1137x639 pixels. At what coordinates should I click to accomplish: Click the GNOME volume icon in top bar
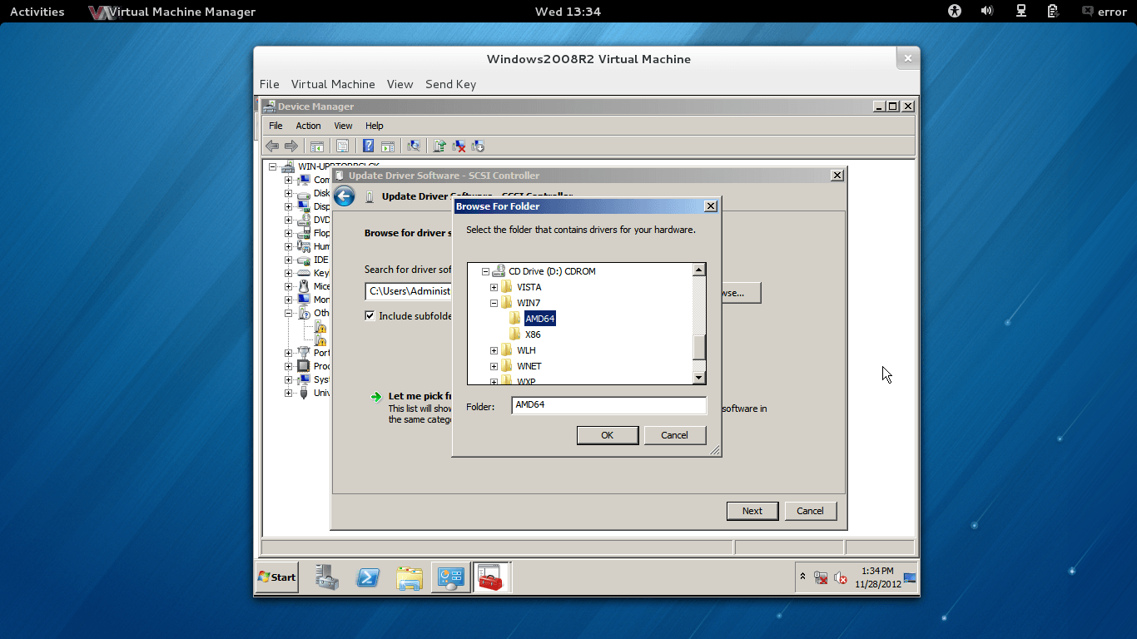tap(987, 11)
